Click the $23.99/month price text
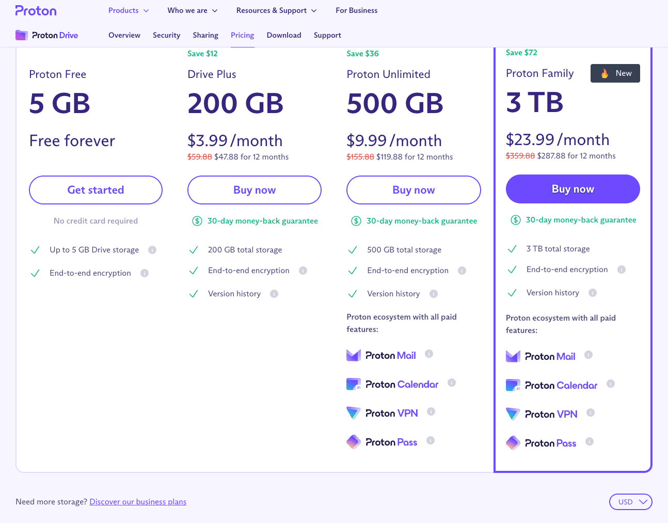Viewport: 668px width, 523px height. pyautogui.click(x=558, y=139)
